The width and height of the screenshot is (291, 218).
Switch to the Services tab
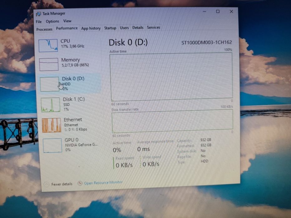point(153,27)
